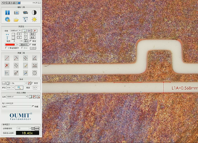198x143 pixels.
Task: Open the mm unit dropdown
Action: [x=13, y=88]
